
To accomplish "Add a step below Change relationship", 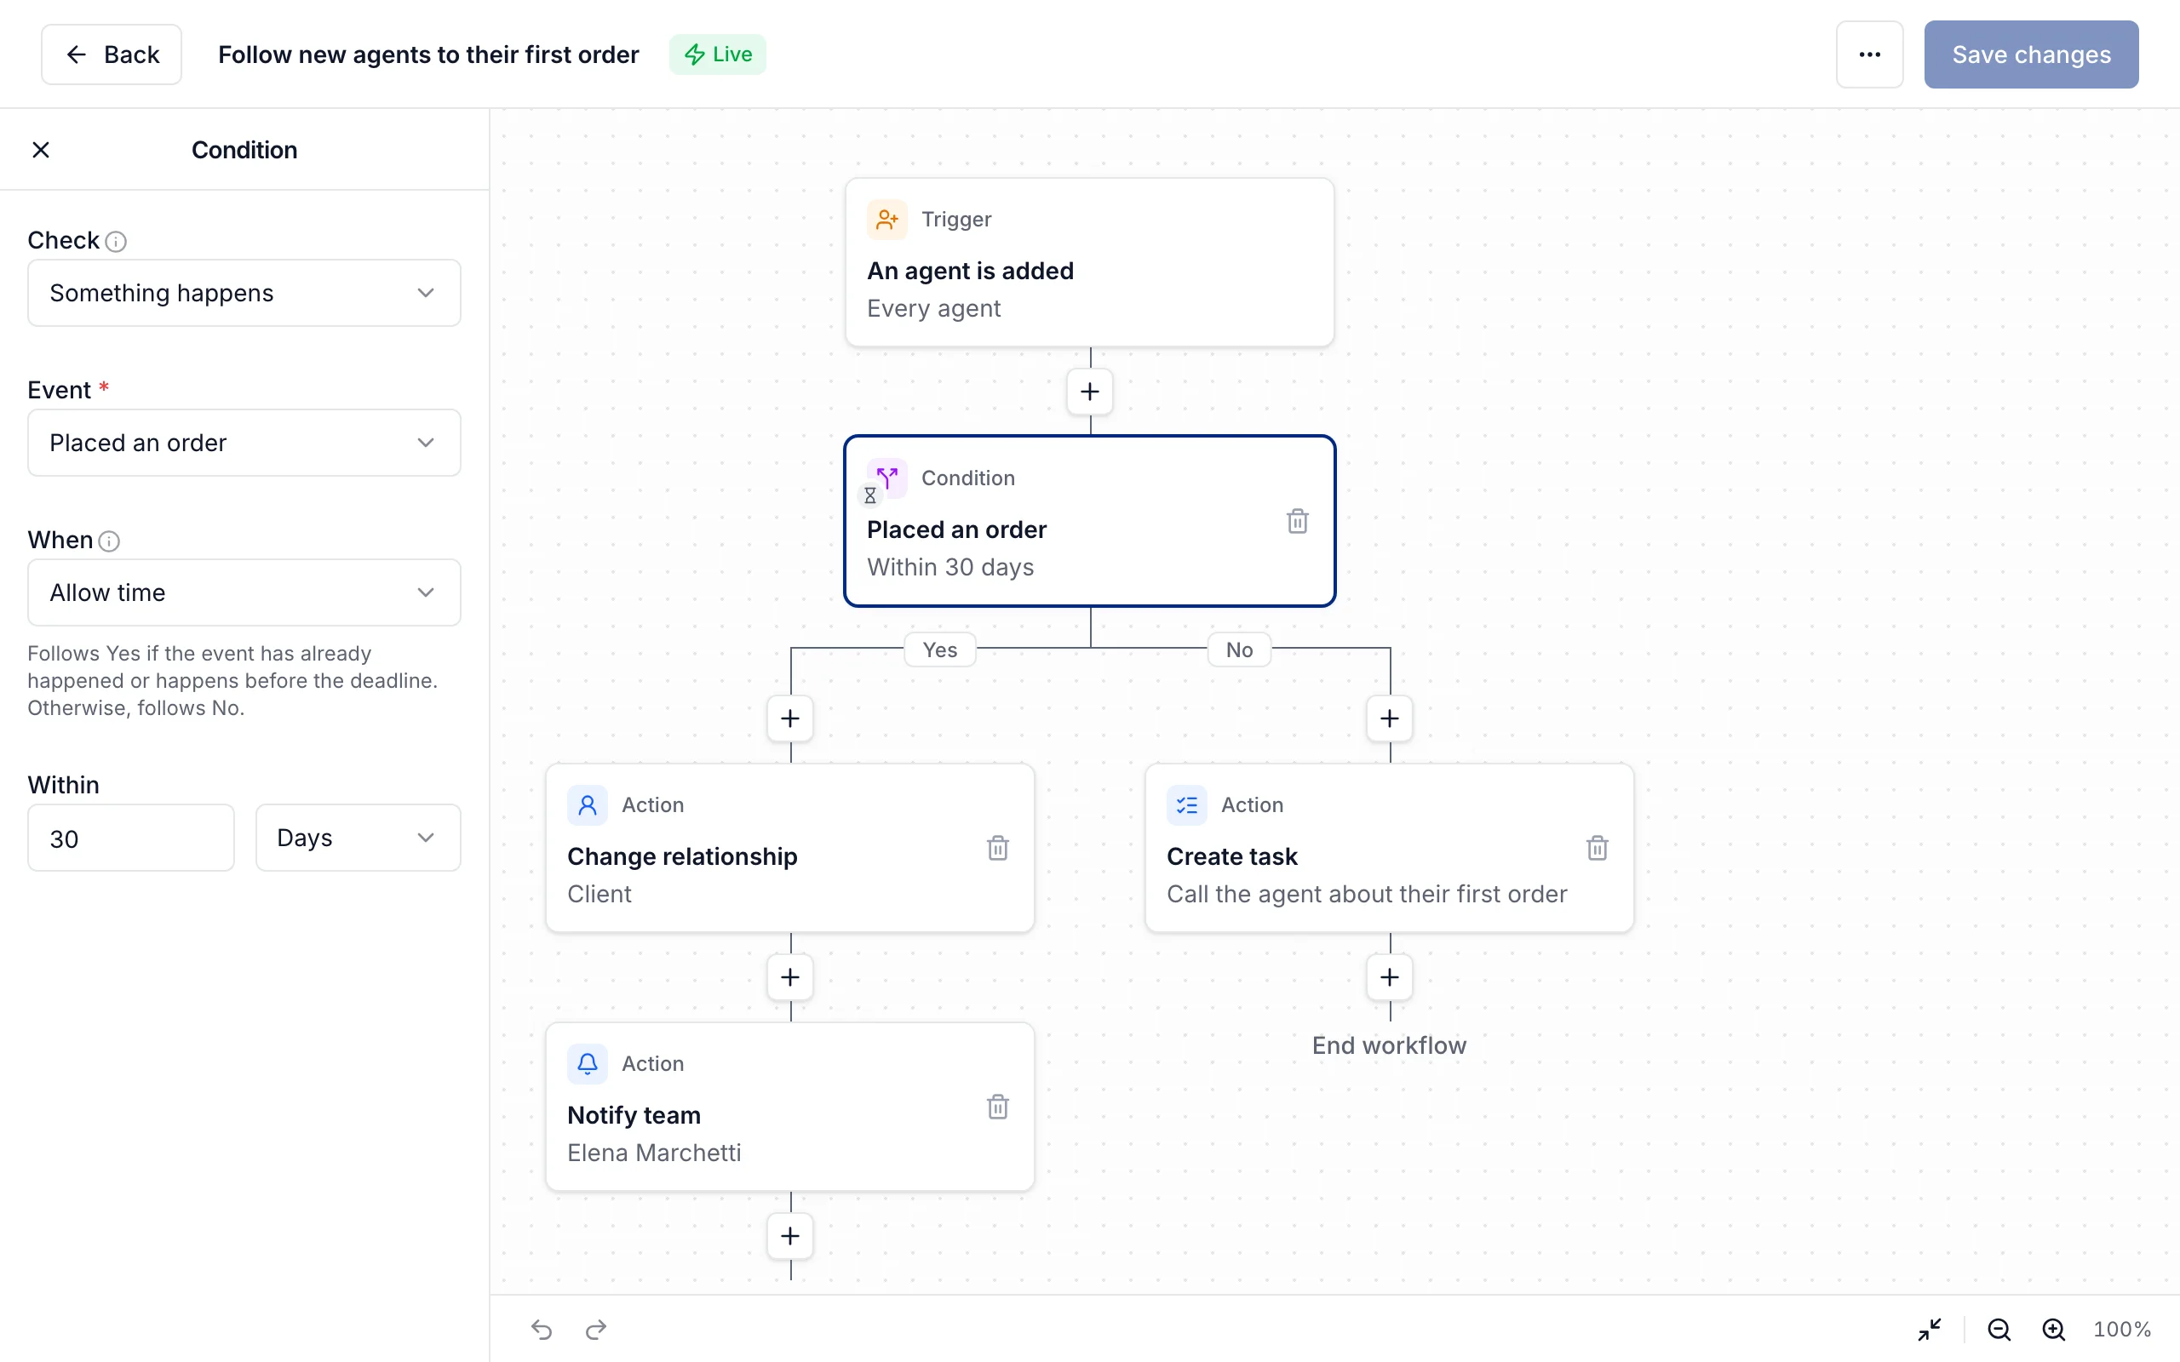I will (790, 976).
